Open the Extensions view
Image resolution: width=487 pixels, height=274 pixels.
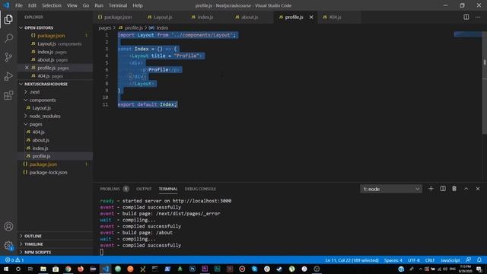[x=8, y=95]
